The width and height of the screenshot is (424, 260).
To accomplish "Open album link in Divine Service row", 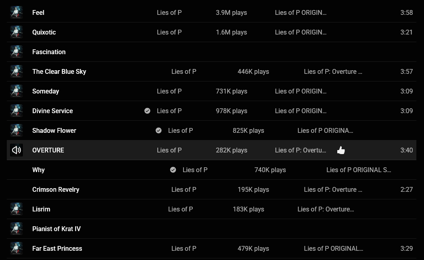I will (301, 111).
